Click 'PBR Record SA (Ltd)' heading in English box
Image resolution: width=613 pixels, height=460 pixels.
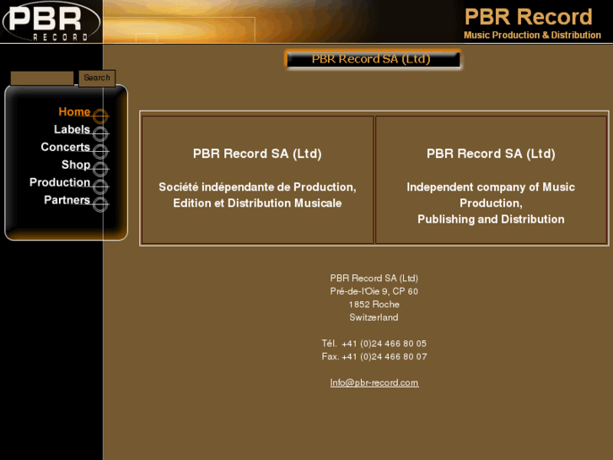pyautogui.click(x=491, y=154)
